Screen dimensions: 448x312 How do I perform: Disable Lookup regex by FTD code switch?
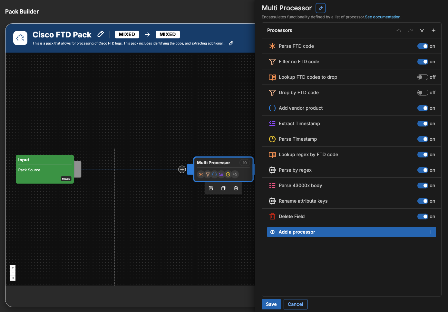pos(423,155)
